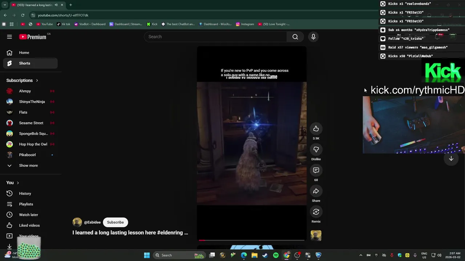465x261 pixels.
Task: Open File Explorer from the taskbar
Action: click(255, 255)
